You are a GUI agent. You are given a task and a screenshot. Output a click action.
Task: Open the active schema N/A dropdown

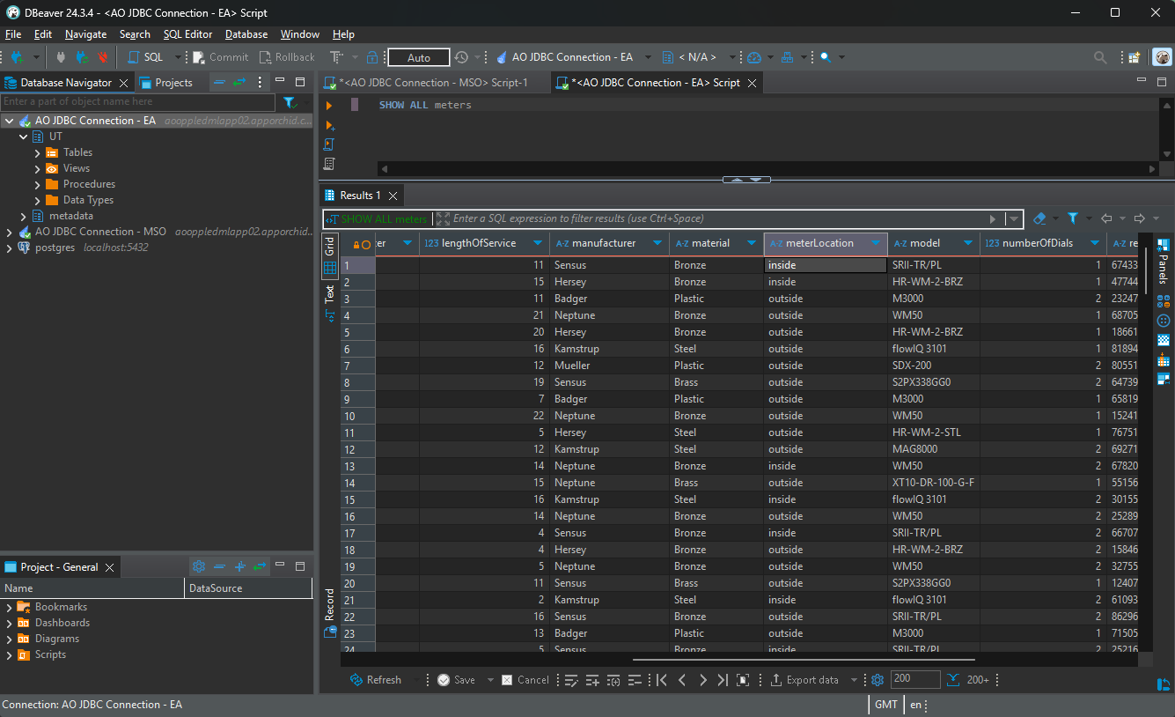tap(698, 57)
